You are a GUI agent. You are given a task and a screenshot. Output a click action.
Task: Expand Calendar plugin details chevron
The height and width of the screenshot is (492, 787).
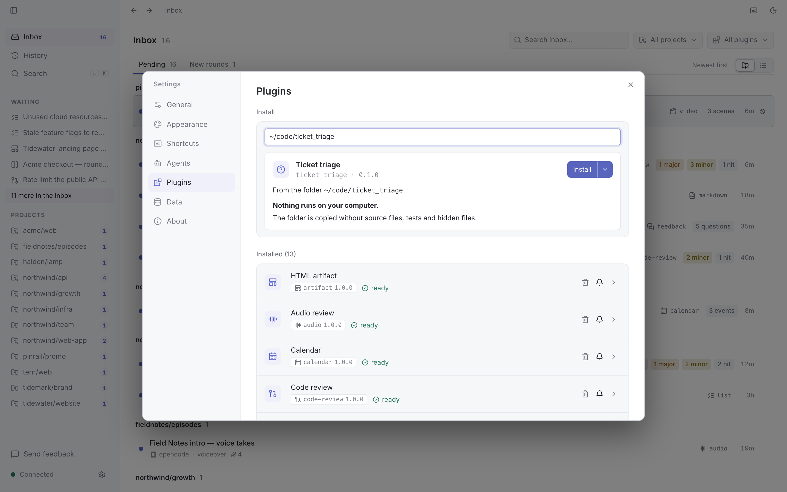[x=614, y=357]
